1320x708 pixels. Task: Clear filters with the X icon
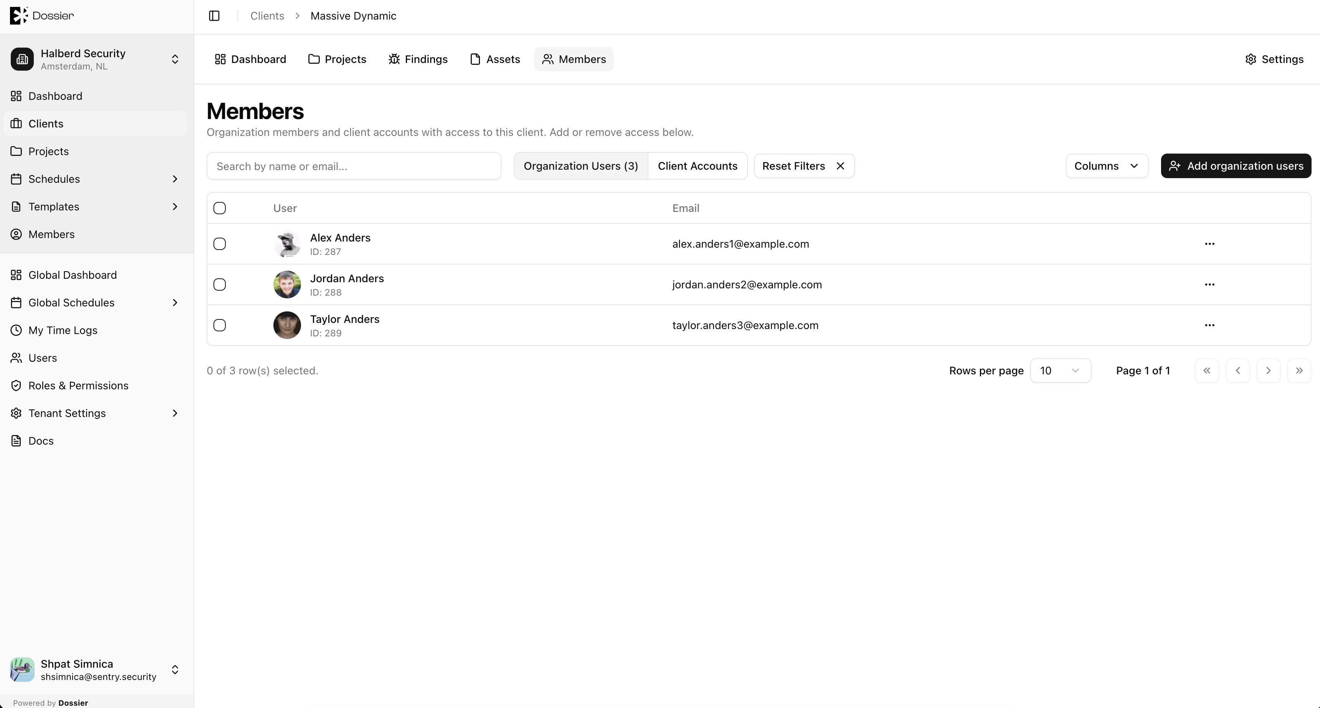pyautogui.click(x=840, y=166)
